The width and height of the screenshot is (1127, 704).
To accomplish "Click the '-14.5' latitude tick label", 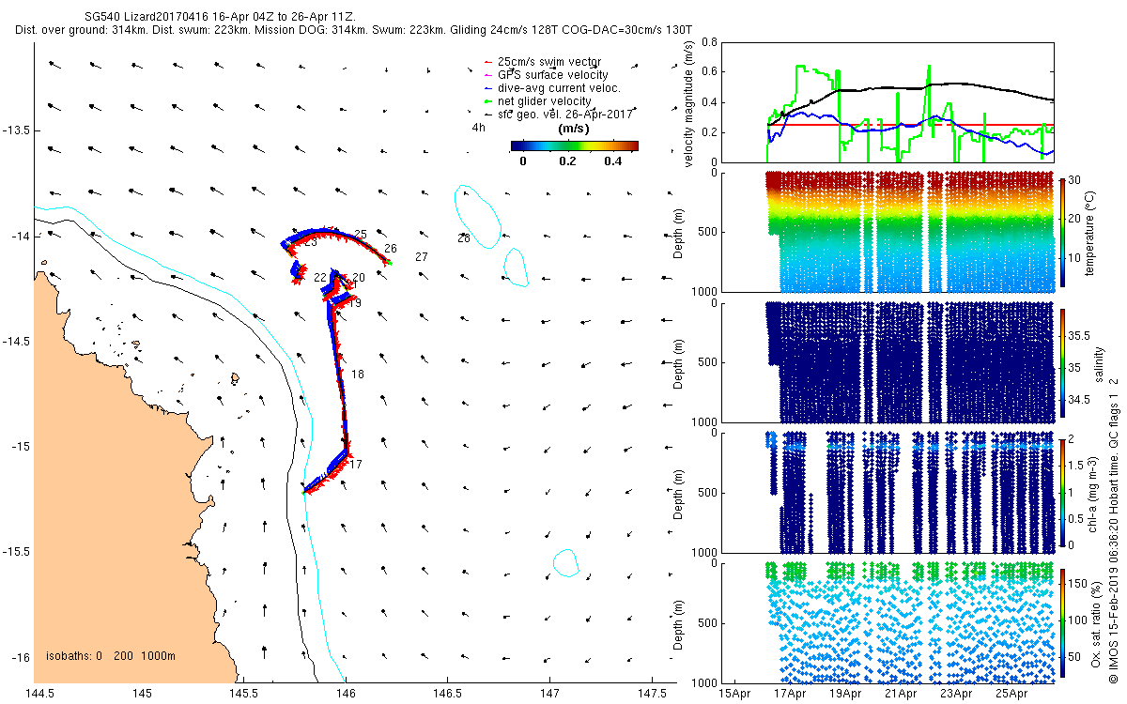I will 15,342.
